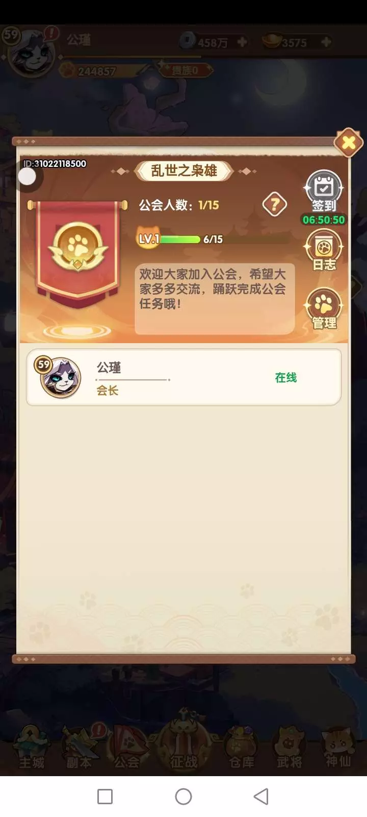Tap the guild announcement text box
Viewport: 367px width, 817px height.
pos(215,299)
